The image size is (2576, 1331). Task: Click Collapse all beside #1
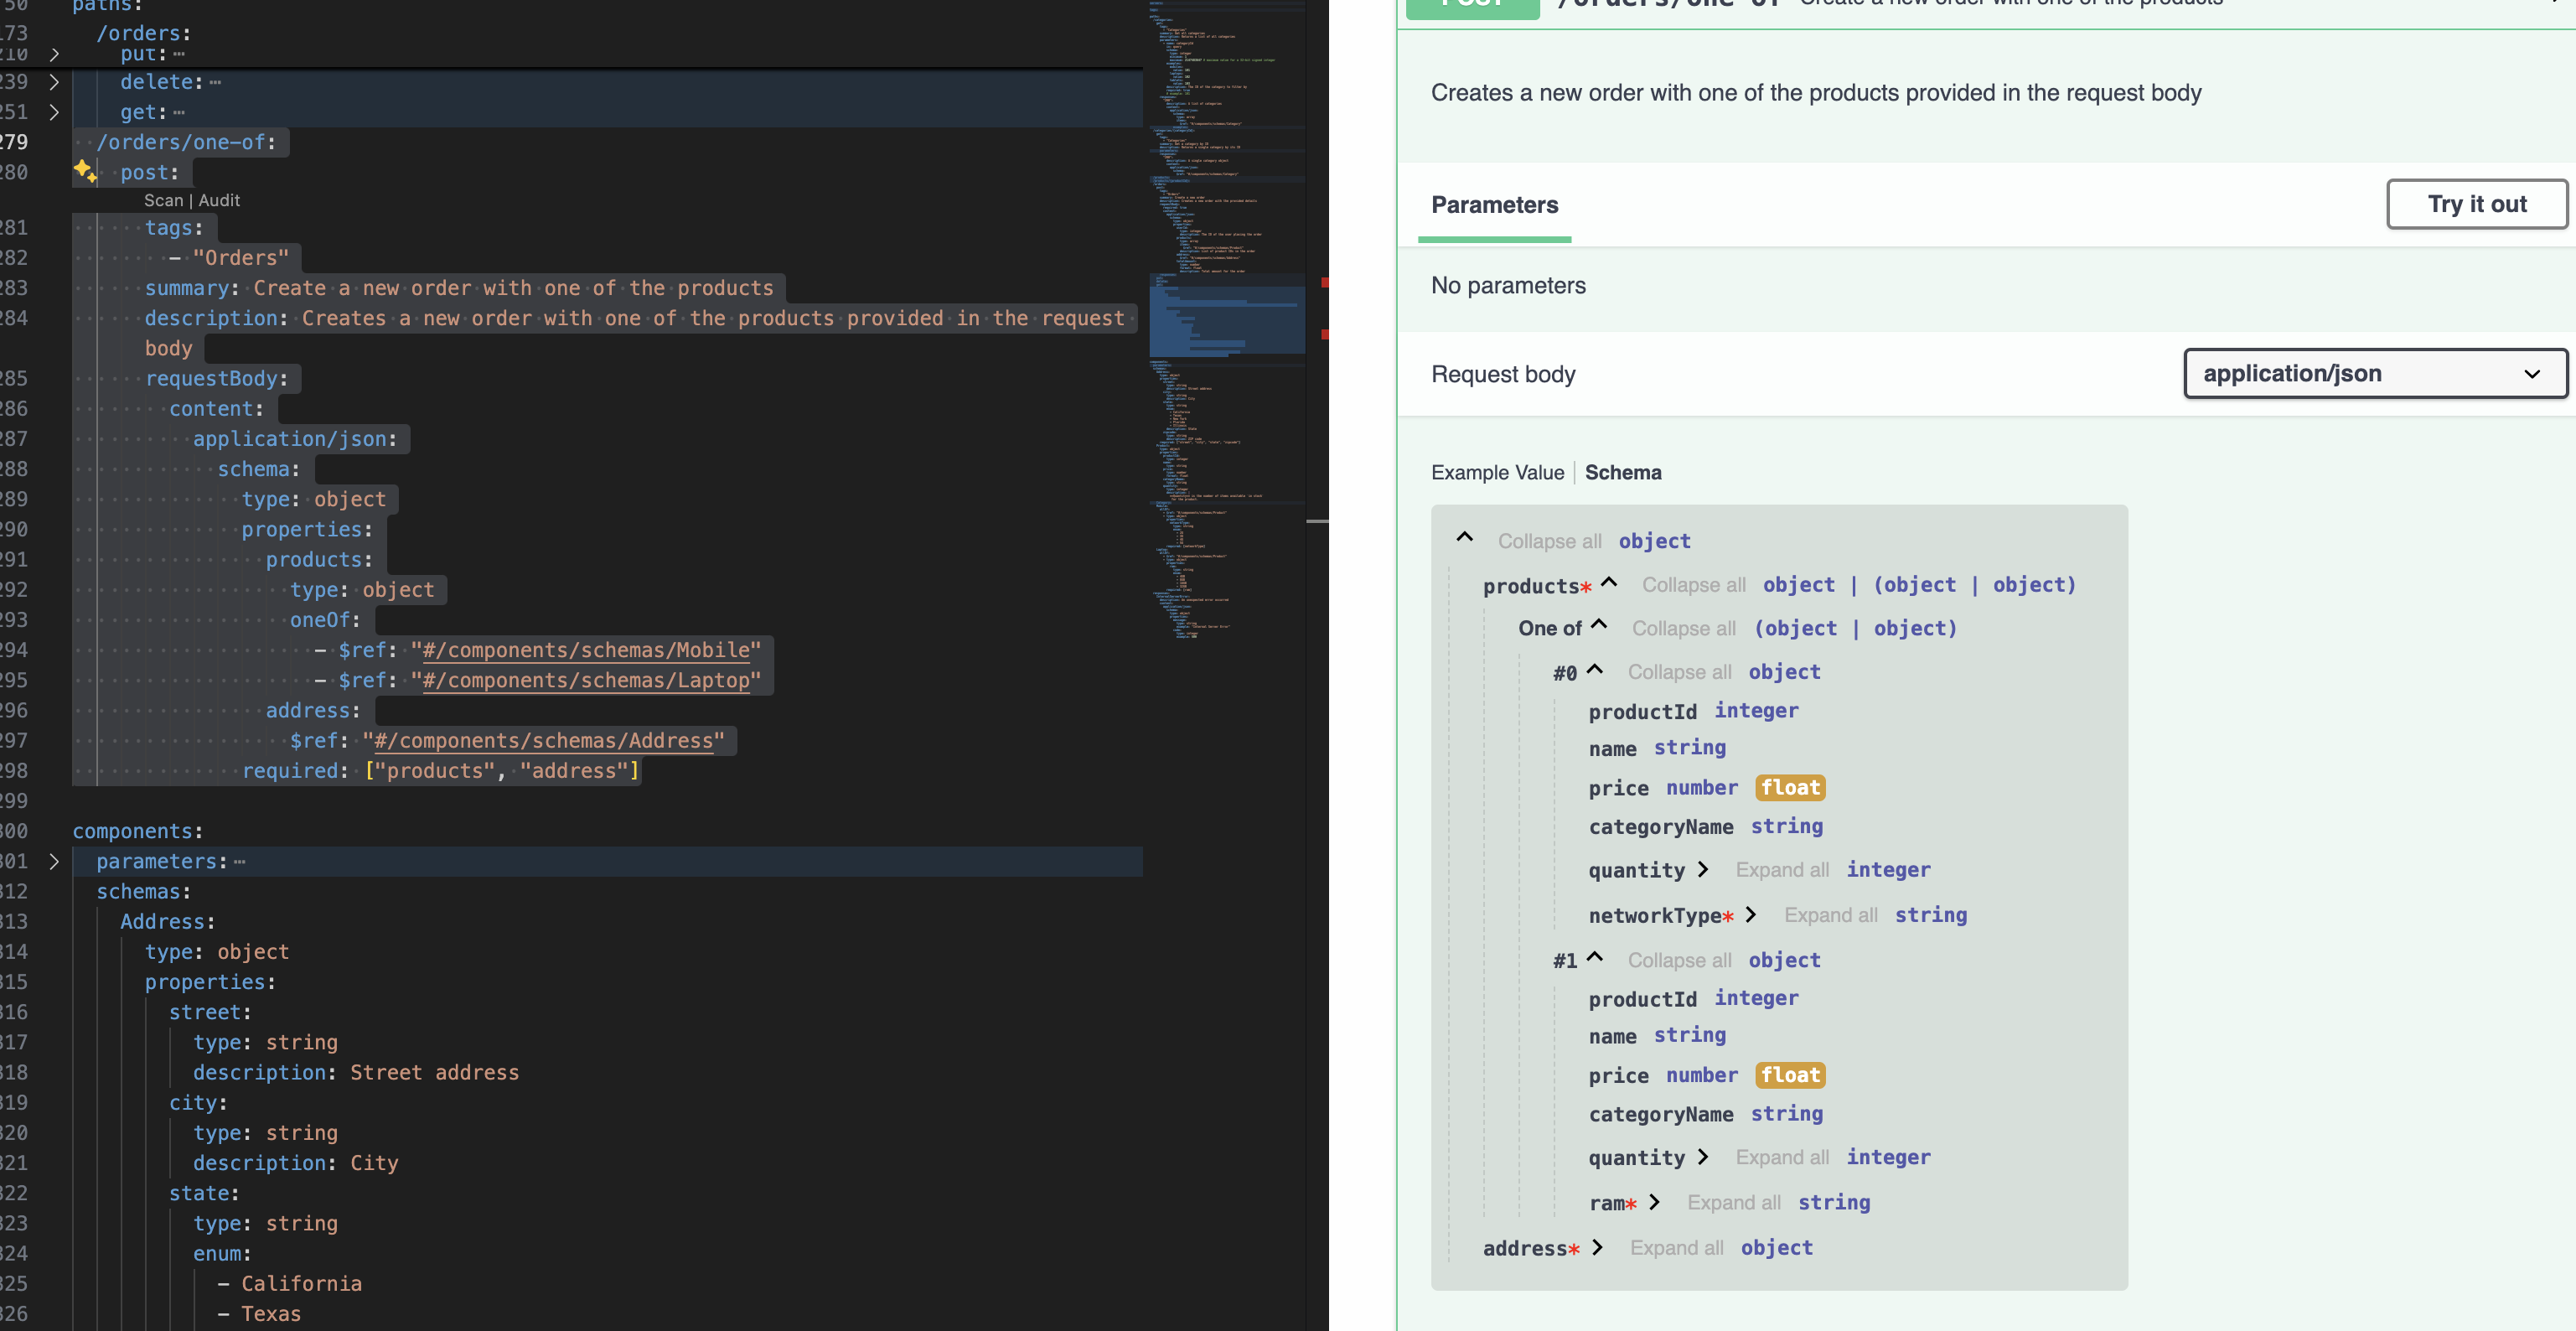[x=1679, y=960]
